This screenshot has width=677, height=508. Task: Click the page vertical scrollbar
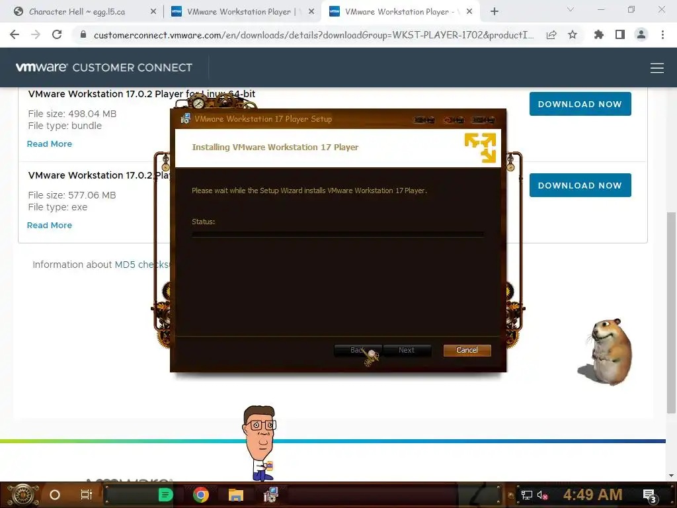point(670,312)
